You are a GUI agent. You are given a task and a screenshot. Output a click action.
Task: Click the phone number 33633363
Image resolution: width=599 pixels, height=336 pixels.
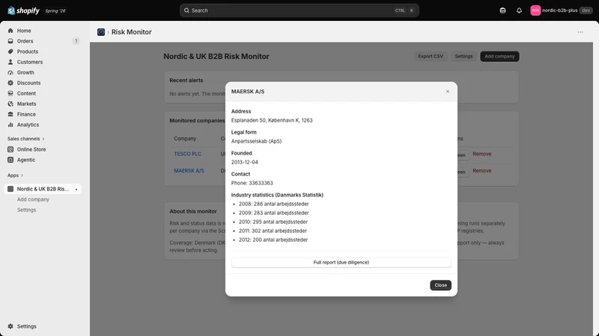tap(261, 183)
